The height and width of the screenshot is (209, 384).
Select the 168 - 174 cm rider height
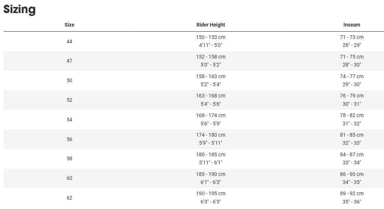click(x=211, y=115)
